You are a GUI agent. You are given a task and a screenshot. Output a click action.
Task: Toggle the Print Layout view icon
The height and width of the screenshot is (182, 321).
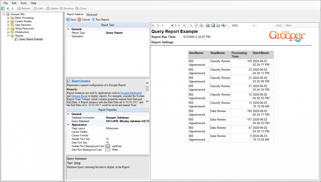pyautogui.click(x=213, y=25)
